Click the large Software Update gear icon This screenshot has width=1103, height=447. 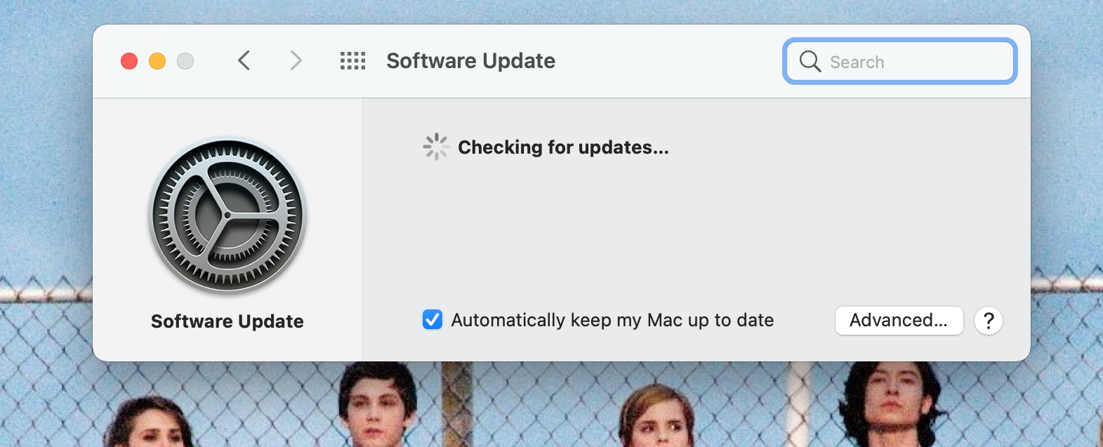point(227,215)
